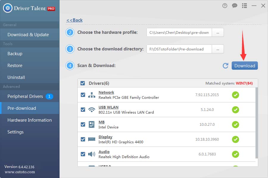This screenshot has height=178, width=268.
Task: Open Hardware Information page
Action: tap(30, 120)
